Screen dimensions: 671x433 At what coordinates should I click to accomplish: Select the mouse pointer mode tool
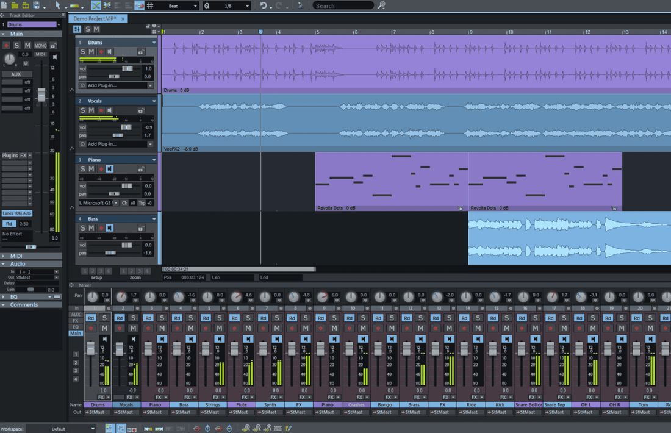coord(58,5)
